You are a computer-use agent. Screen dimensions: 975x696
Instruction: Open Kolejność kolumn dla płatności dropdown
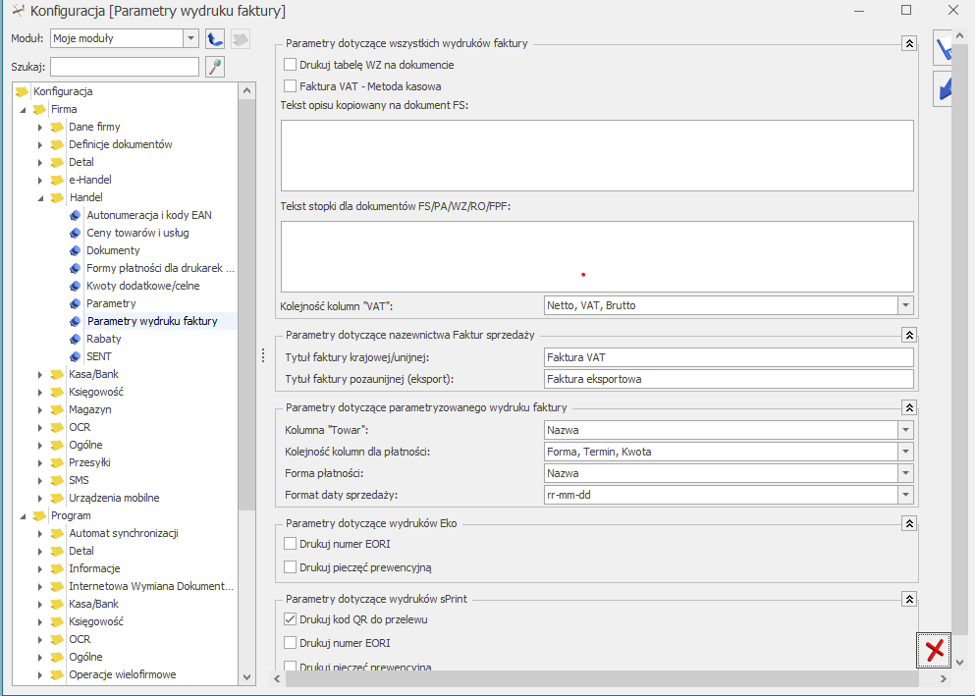pos(905,452)
